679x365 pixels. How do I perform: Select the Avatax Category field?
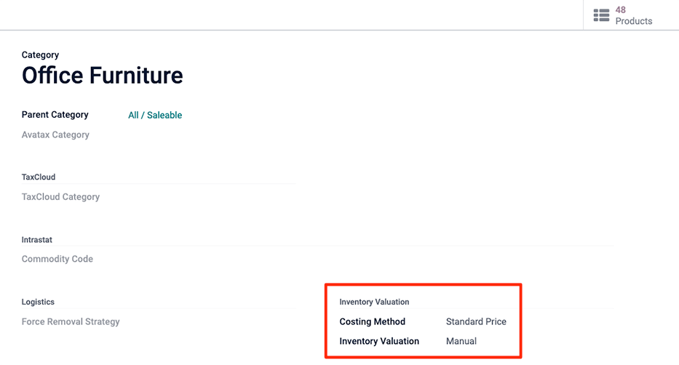(x=55, y=135)
